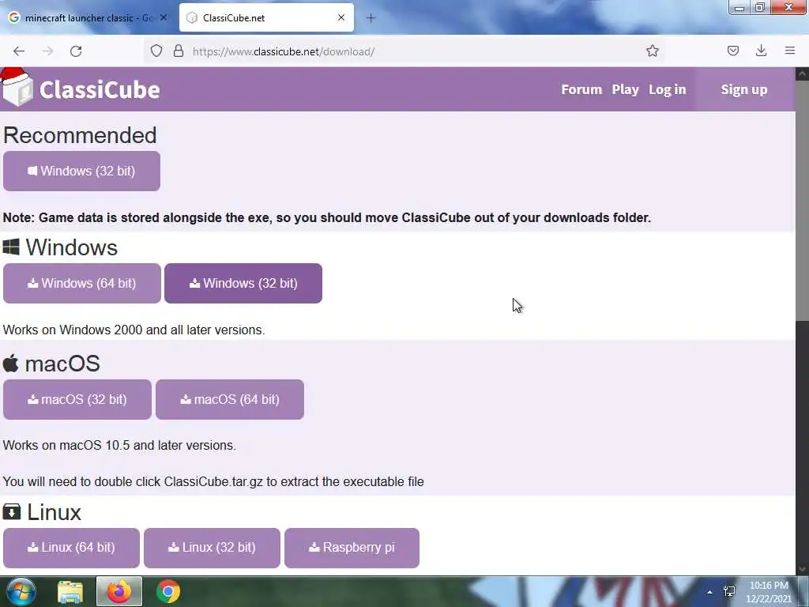The height and width of the screenshot is (607, 809).
Task: Click the archive box icon beside Linux
Action: pyautogui.click(x=11, y=512)
